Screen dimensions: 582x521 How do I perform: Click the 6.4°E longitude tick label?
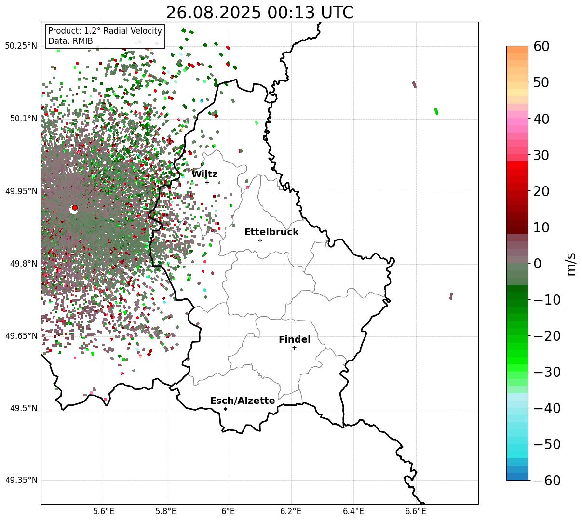pos(353,511)
